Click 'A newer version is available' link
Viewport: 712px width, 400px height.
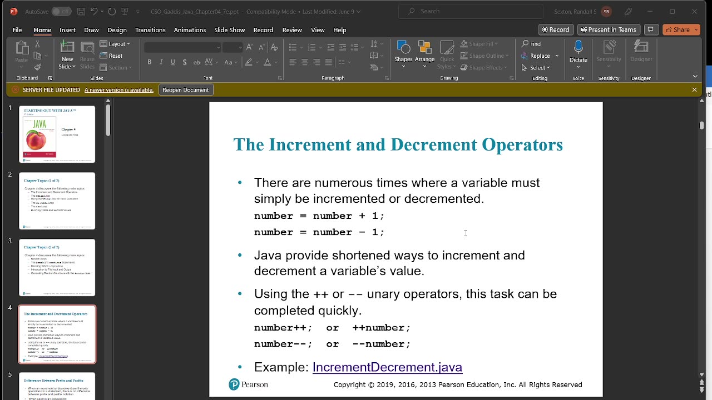[119, 90]
